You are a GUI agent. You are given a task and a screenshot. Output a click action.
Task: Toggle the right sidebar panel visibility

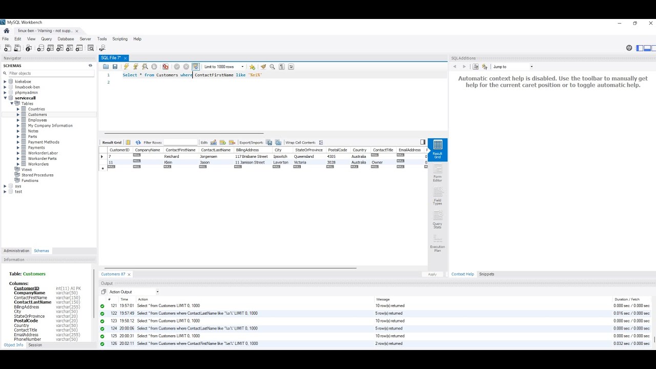point(654,48)
